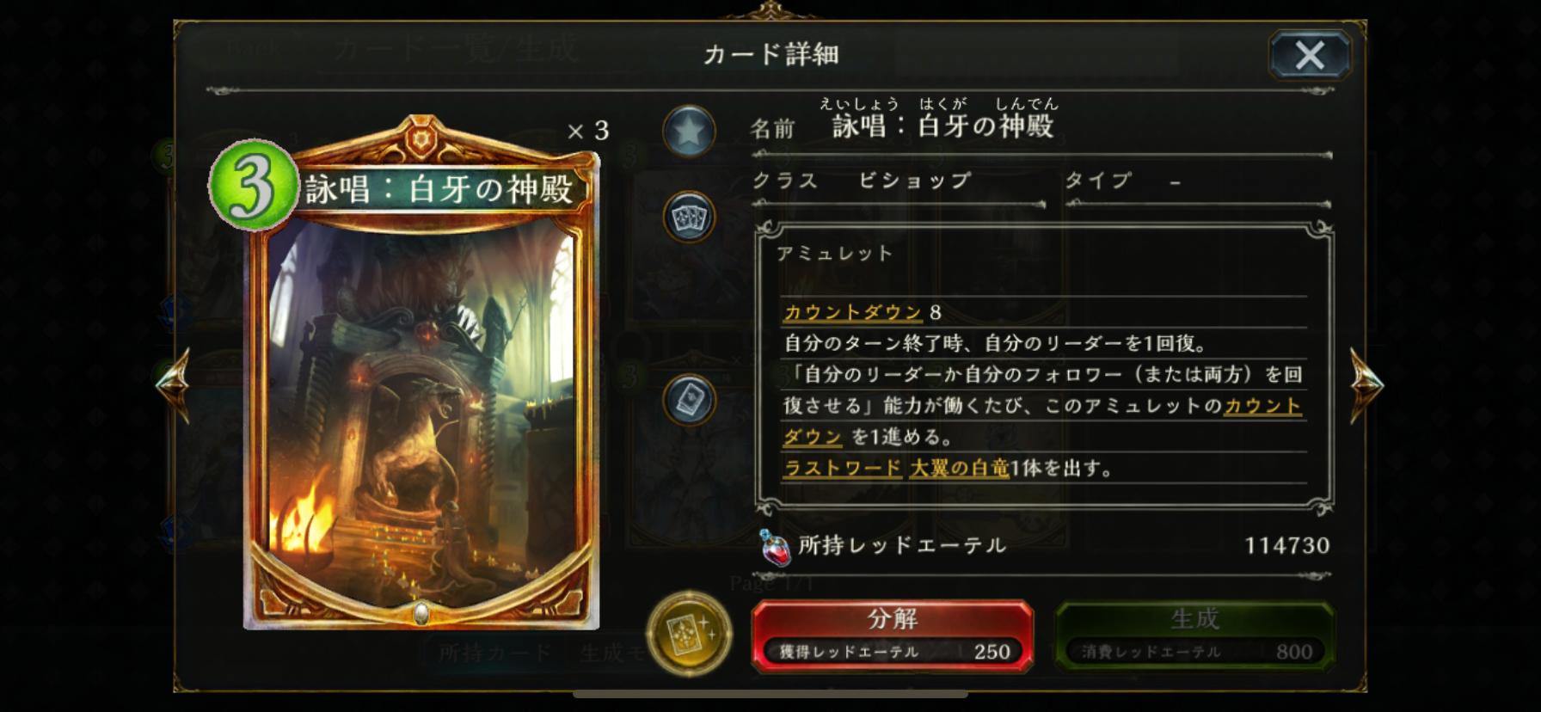1541x712 pixels.
Task: Click the gold premium card icon
Action: coord(688,635)
